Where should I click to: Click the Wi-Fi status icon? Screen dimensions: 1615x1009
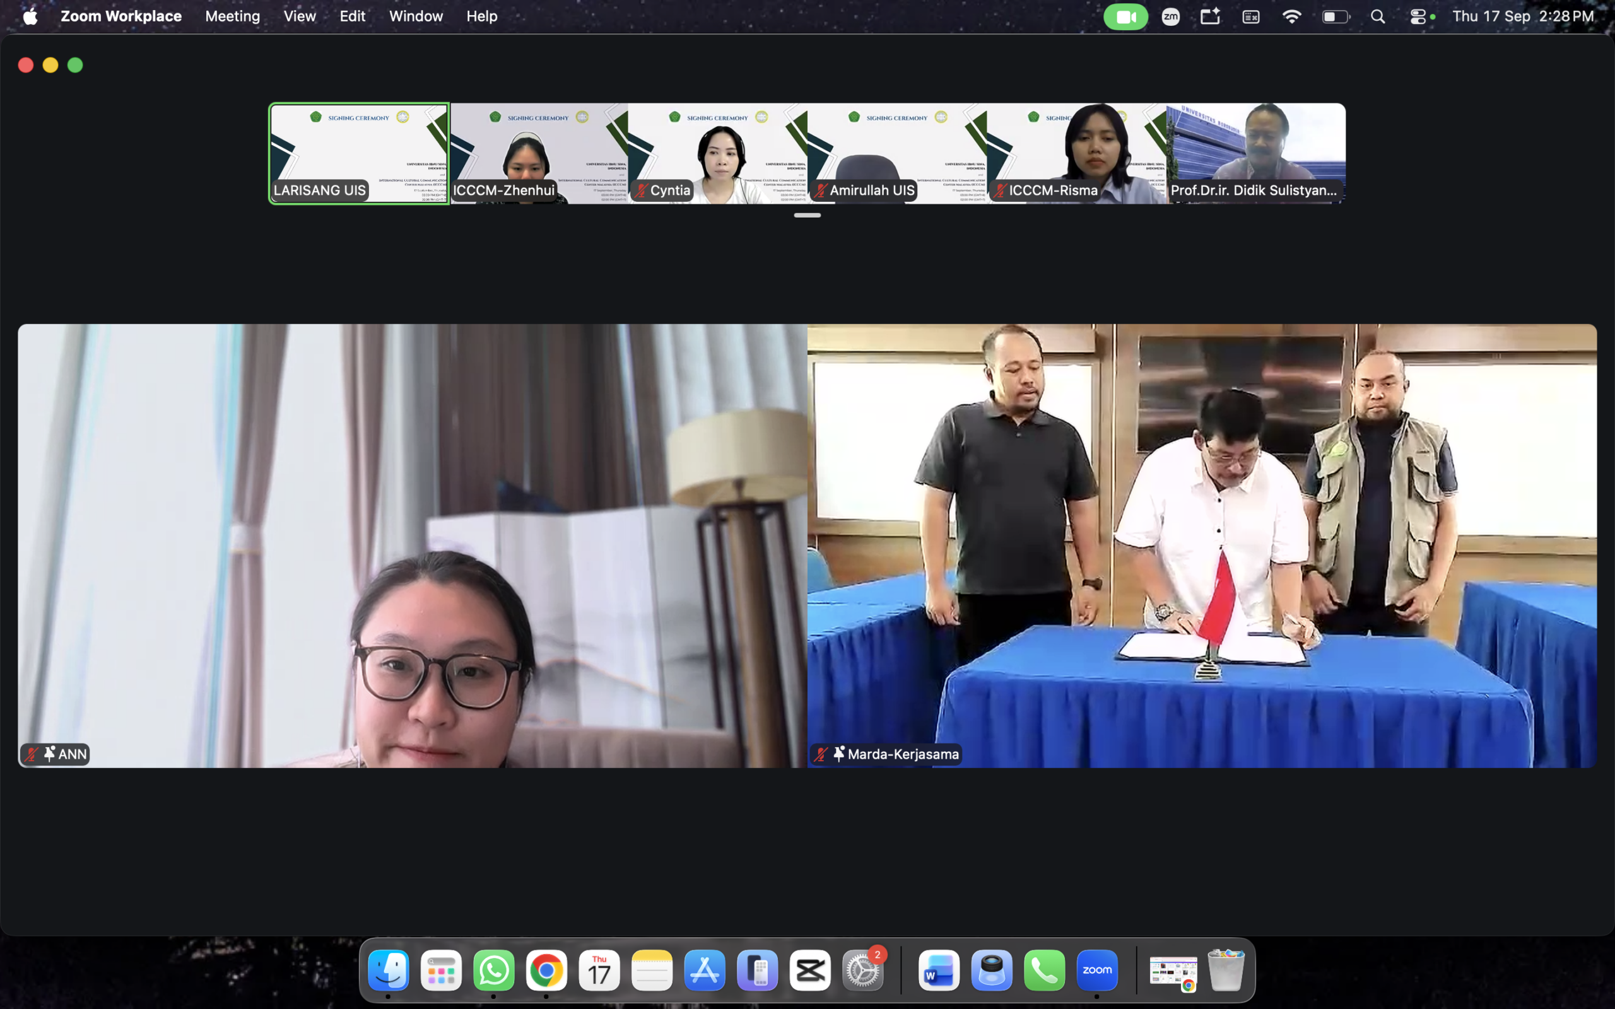[x=1291, y=16]
